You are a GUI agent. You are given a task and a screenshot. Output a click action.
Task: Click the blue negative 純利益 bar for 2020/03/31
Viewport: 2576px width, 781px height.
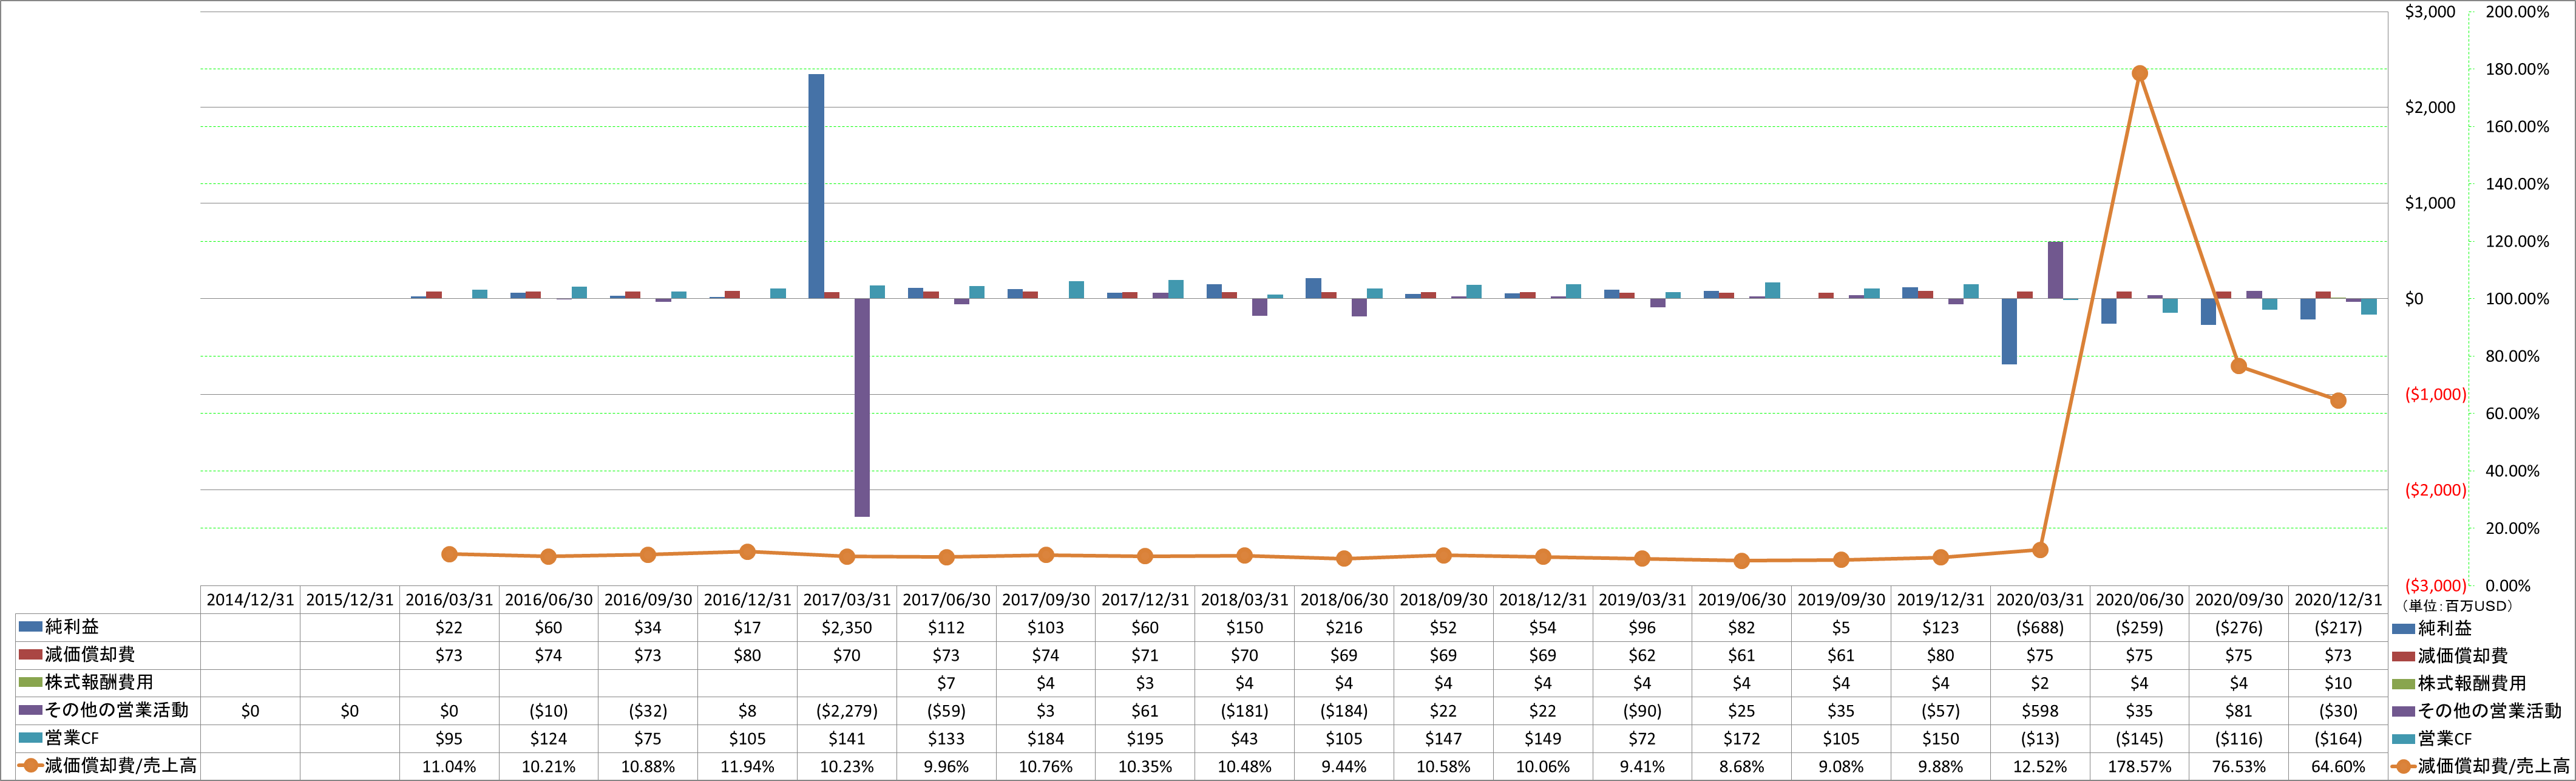click(x=2009, y=331)
